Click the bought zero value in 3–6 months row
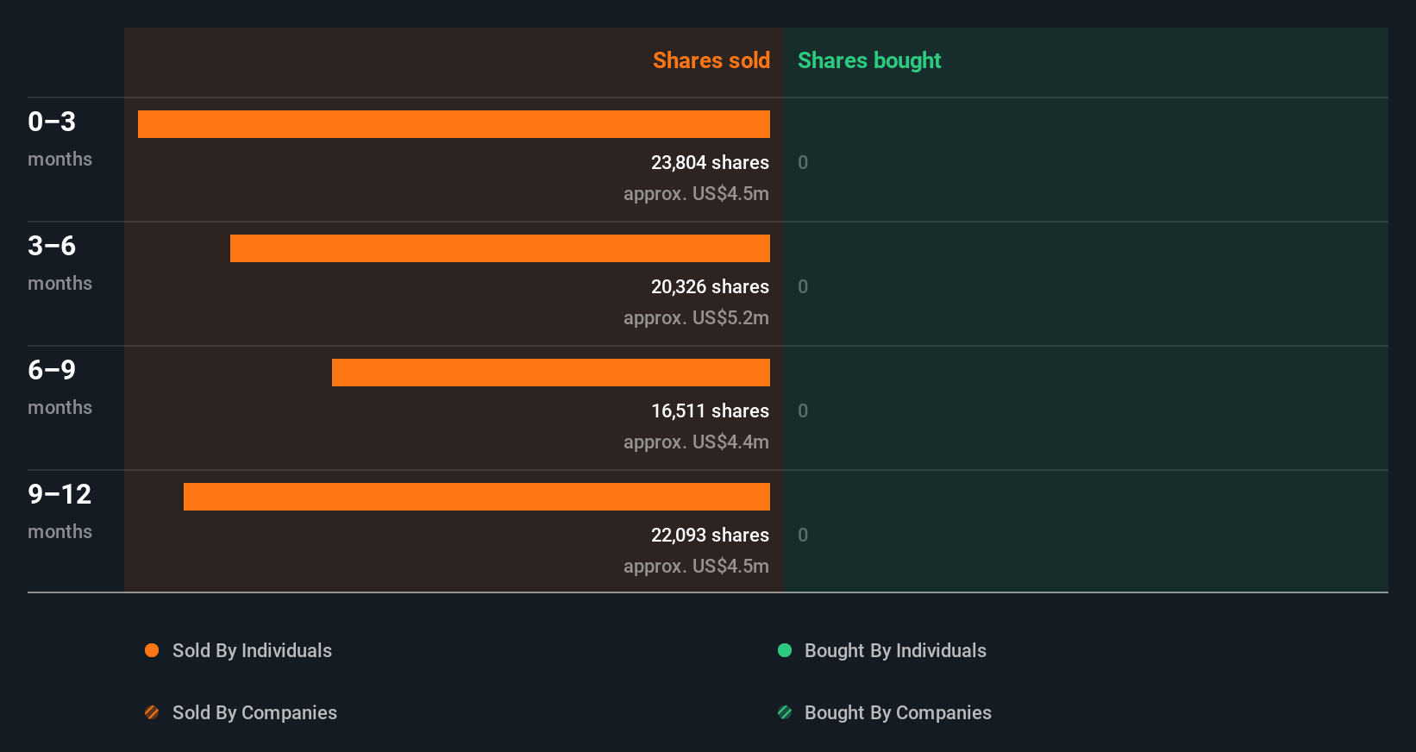Screen dimensions: 1416x752 803,286
